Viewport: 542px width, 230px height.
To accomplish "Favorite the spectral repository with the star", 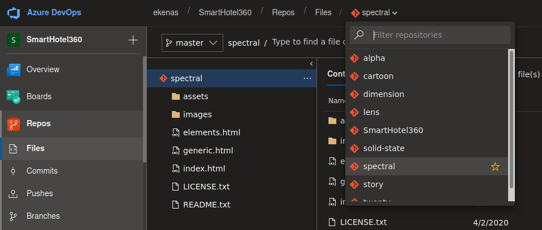I will click(495, 167).
